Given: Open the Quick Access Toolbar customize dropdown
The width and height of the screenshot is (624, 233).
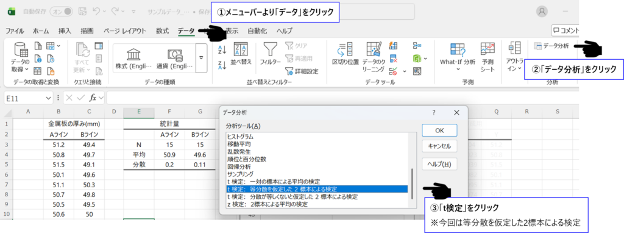Looking at the screenshot, I should pos(133,12).
